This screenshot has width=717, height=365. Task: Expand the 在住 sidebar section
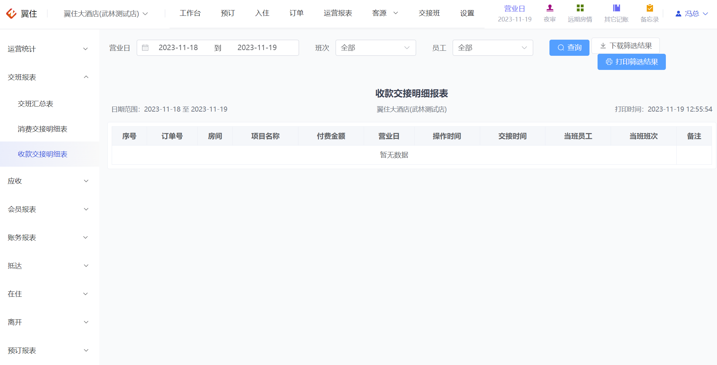pos(49,294)
